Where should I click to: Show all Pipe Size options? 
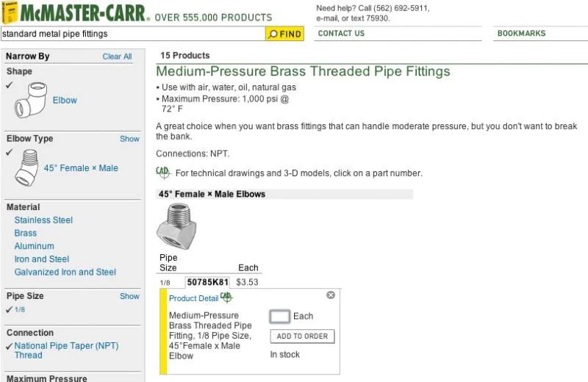point(129,296)
